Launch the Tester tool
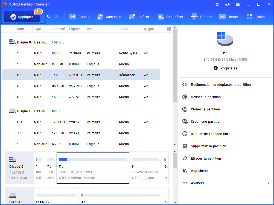274x205 pixels. pos(229,17)
